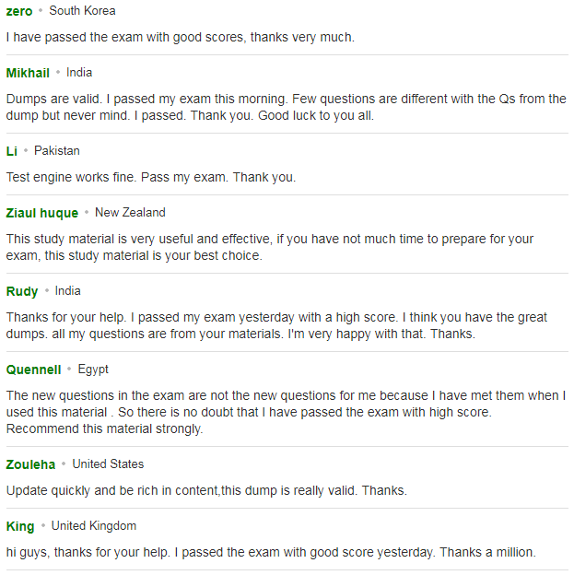This screenshot has width=574, height=575.
Task: Click review 'Test engine works fine'
Action: (151, 177)
